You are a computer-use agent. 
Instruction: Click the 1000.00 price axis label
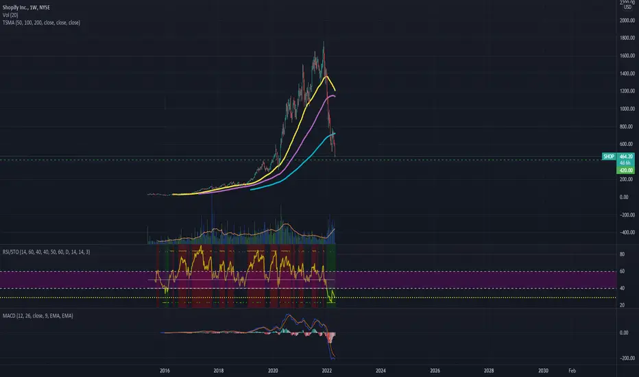(627, 109)
